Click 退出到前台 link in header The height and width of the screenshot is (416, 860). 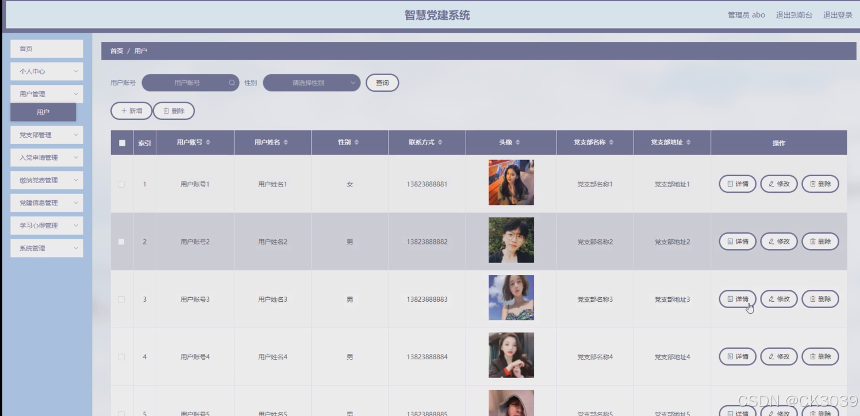tap(794, 15)
